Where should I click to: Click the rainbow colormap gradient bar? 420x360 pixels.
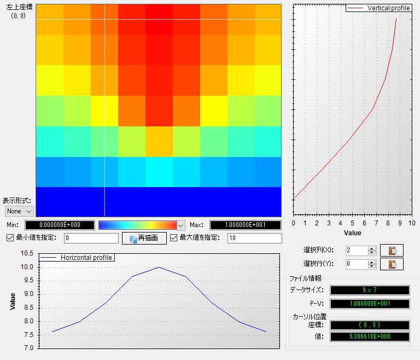pos(137,225)
